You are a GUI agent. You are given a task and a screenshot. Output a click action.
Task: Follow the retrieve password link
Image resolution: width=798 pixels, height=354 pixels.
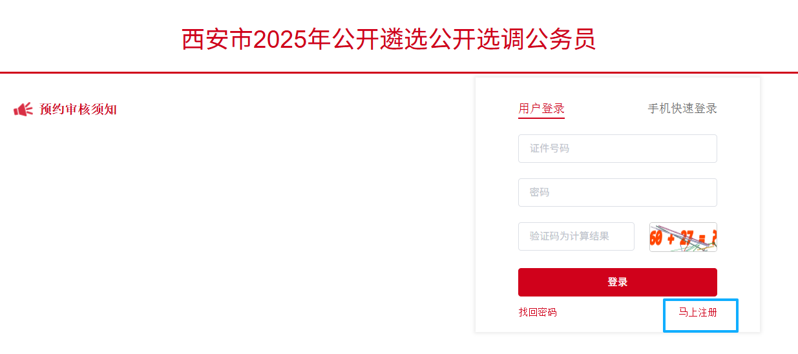(x=537, y=313)
